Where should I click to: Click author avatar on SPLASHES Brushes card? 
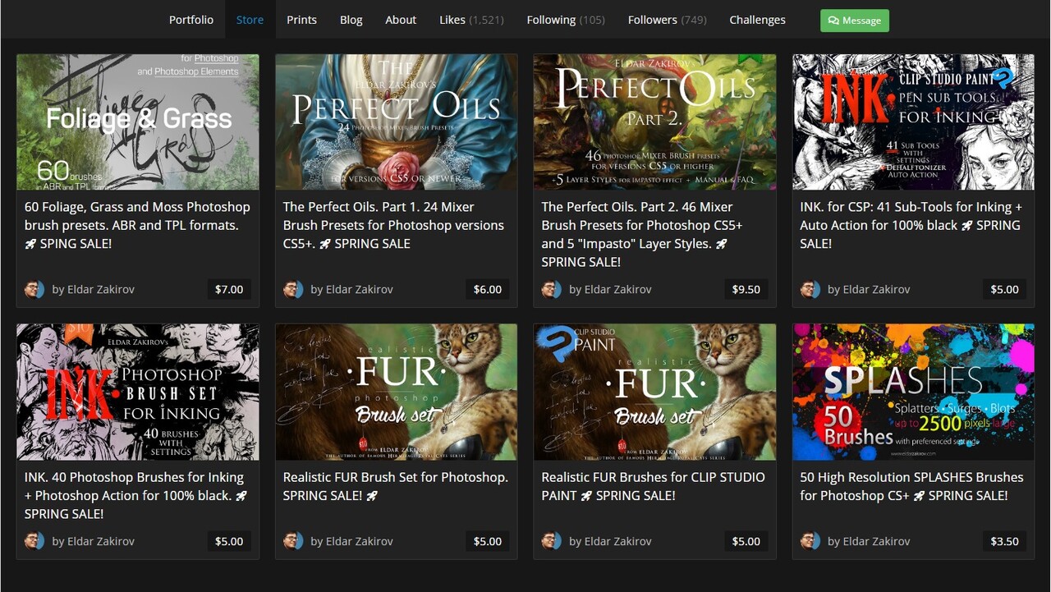click(810, 541)
